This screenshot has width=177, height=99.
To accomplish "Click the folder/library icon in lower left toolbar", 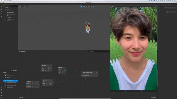I will 1,93.
